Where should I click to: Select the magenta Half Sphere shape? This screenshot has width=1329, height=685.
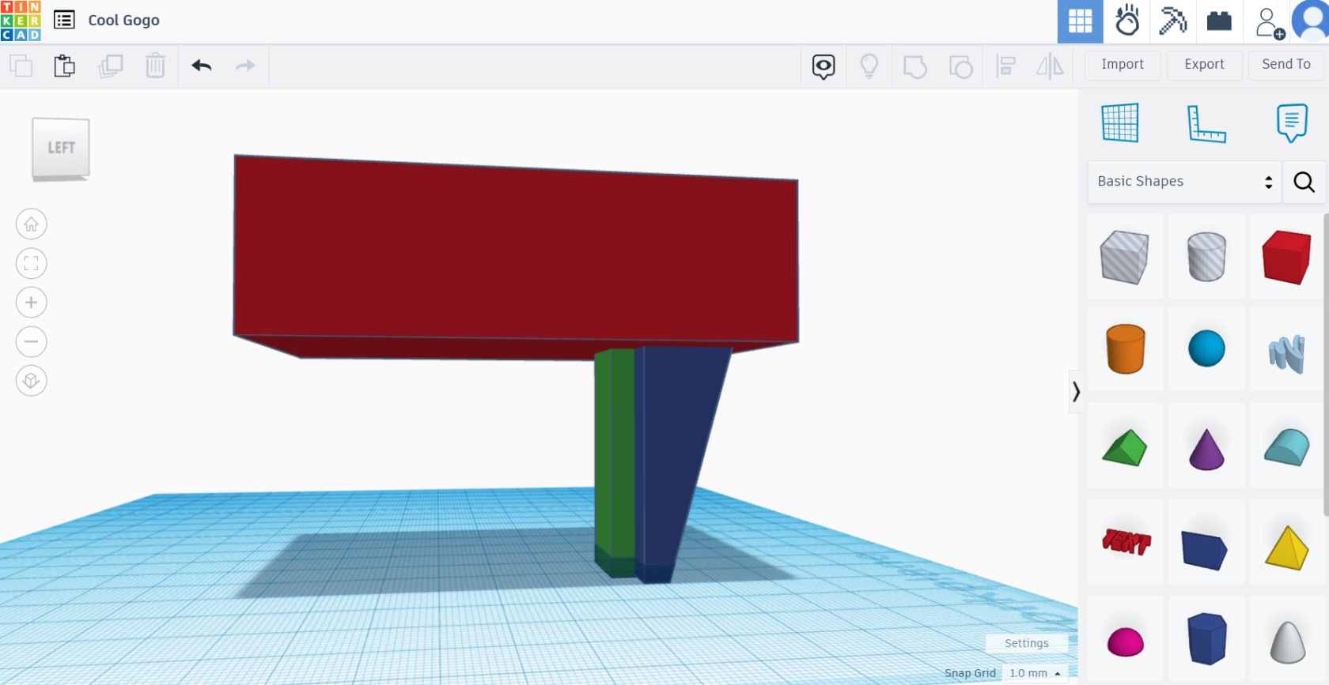click(x=1125, y=642)
